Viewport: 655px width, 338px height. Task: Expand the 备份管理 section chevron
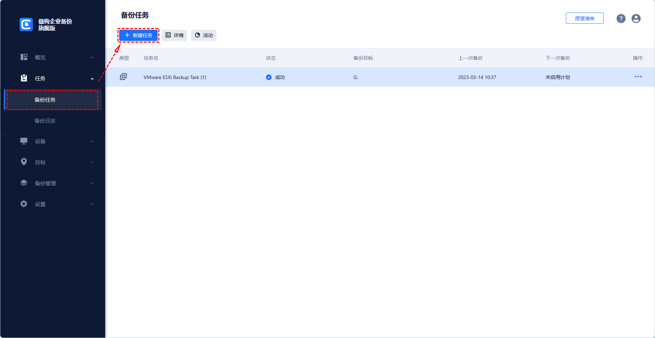pos(92,184)
